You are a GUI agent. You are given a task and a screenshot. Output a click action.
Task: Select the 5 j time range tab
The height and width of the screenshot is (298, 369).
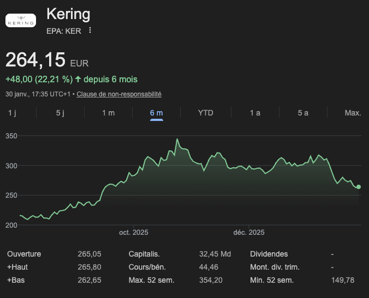pos(60,113)
